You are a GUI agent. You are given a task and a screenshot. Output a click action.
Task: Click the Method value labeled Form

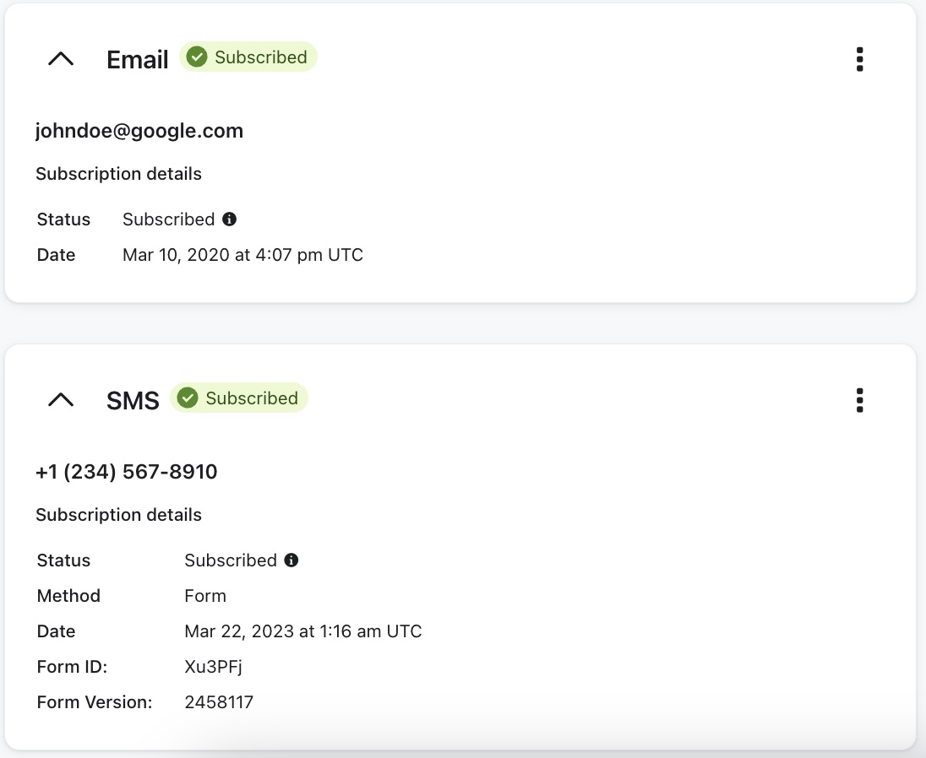(x=205, y=595)
